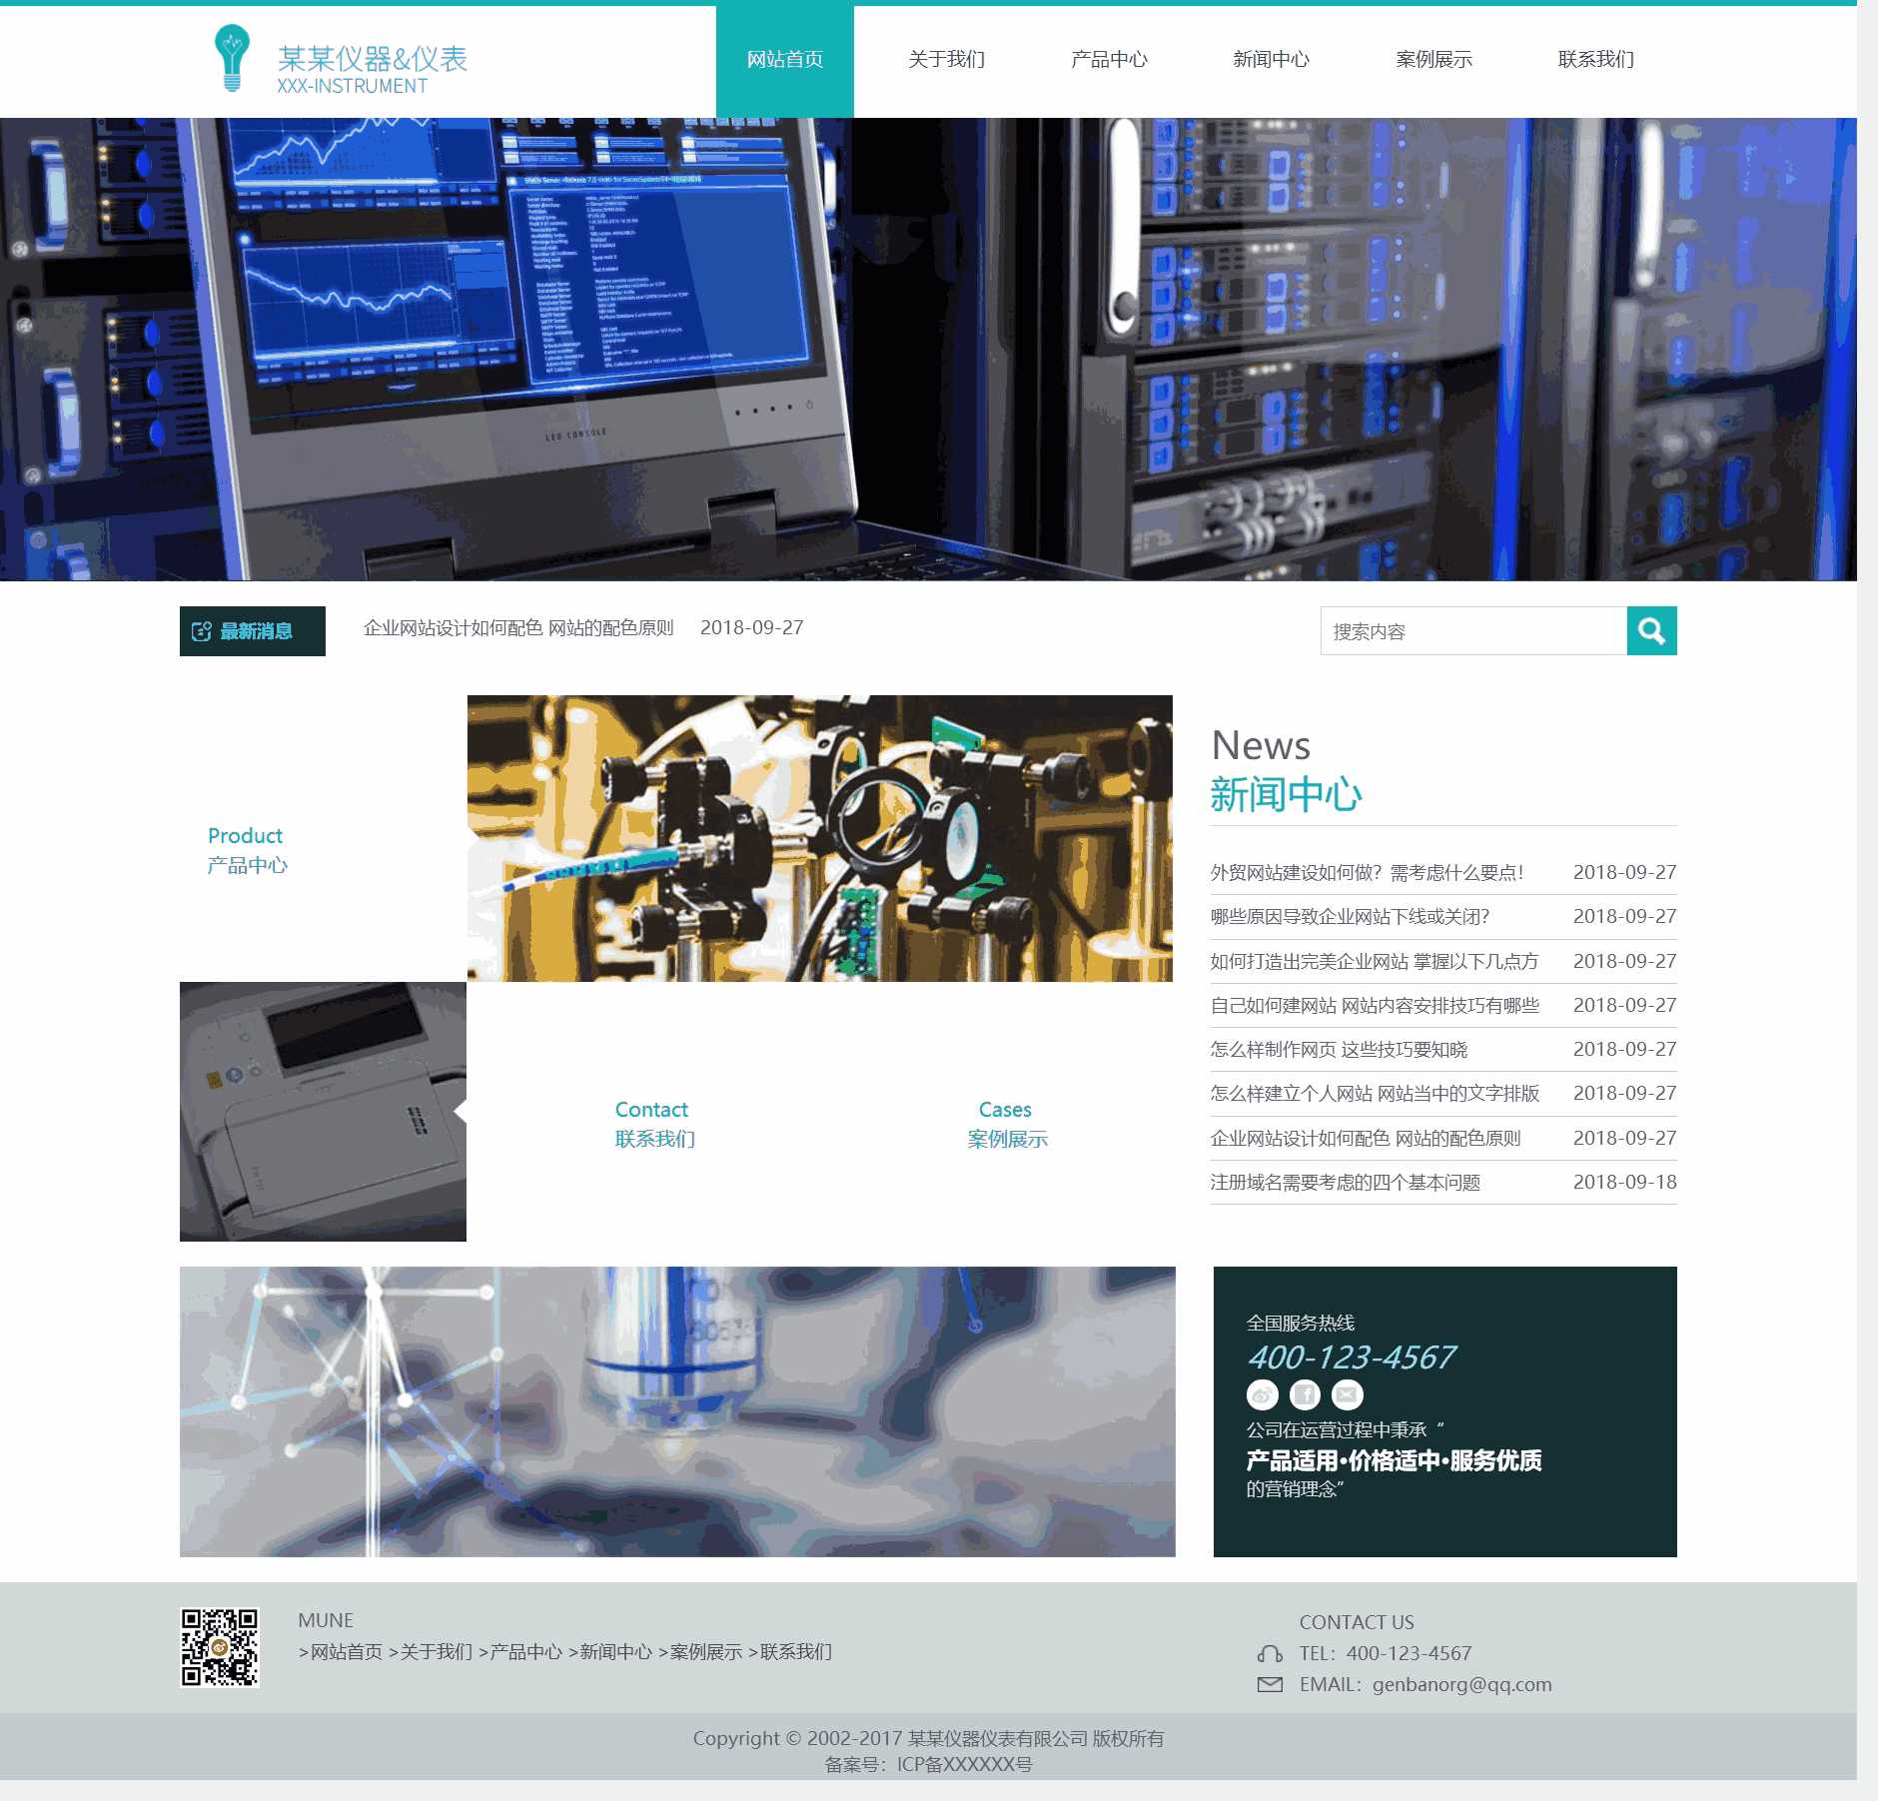Click the QR code in the footer

click(220, 1647)
